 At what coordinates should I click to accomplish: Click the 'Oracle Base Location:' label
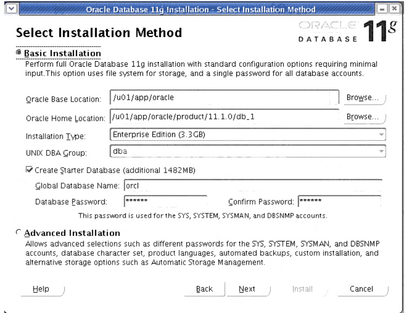(x=63, y=99)
